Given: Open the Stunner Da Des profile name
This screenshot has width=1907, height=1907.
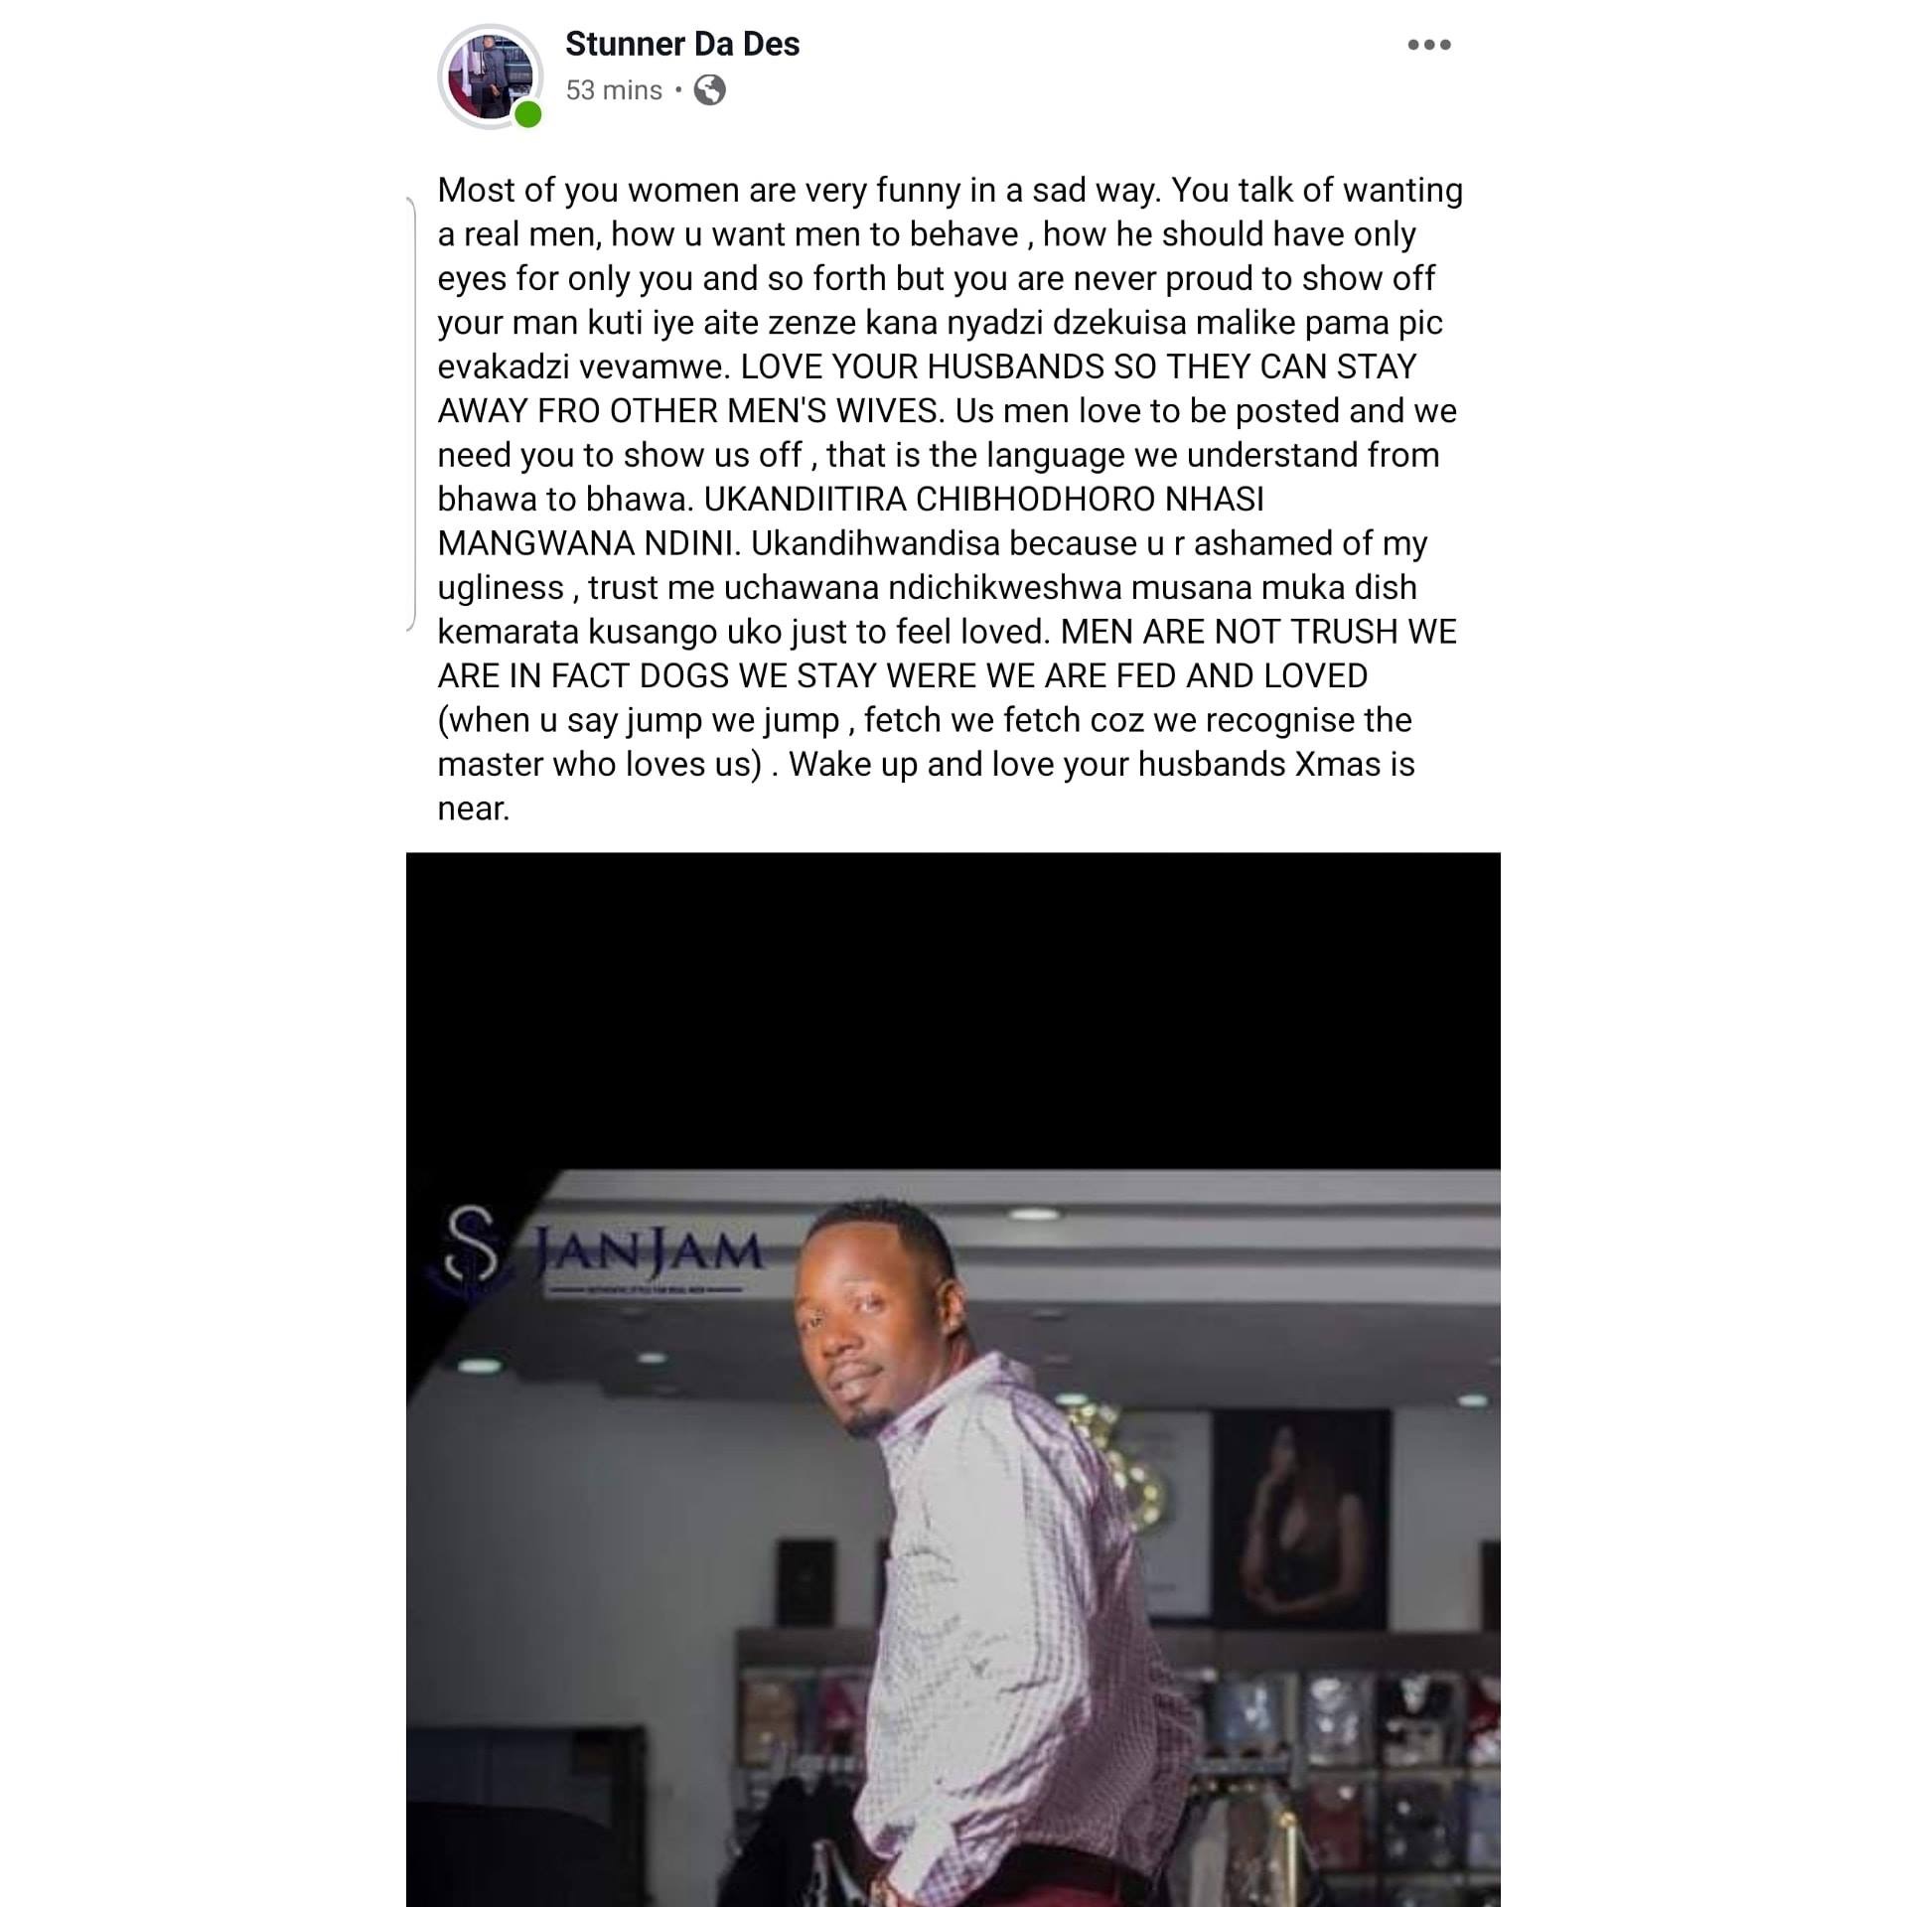Looking at the screenshot, I should tap(682, 44).
